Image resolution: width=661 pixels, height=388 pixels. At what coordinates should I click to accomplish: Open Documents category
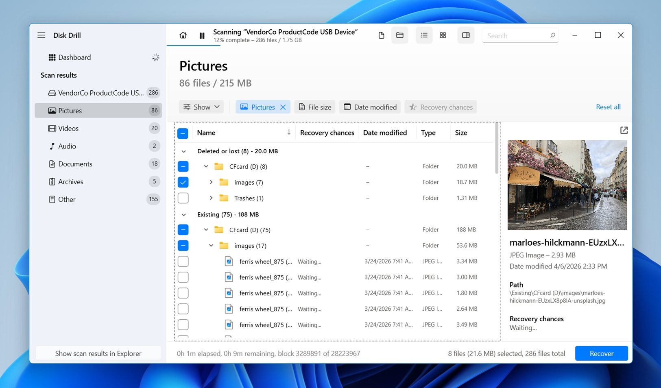pos(98,164)
